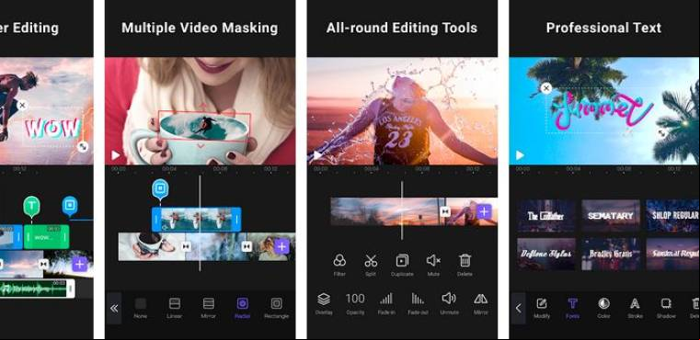
Task: Select the Radial mask option
Action: pos(242,304)
